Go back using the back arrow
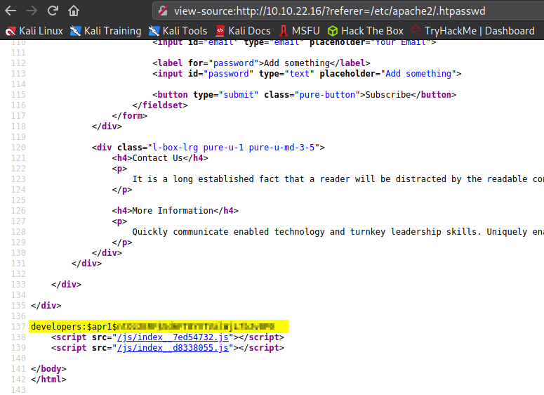 click(11, 11)
